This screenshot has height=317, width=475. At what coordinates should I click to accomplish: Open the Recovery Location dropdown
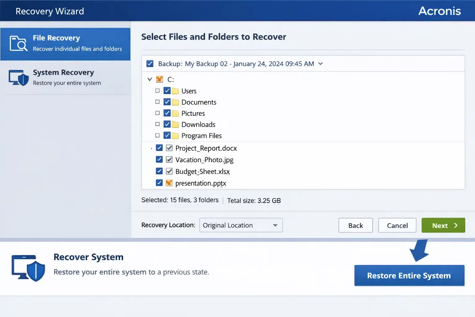241,225
